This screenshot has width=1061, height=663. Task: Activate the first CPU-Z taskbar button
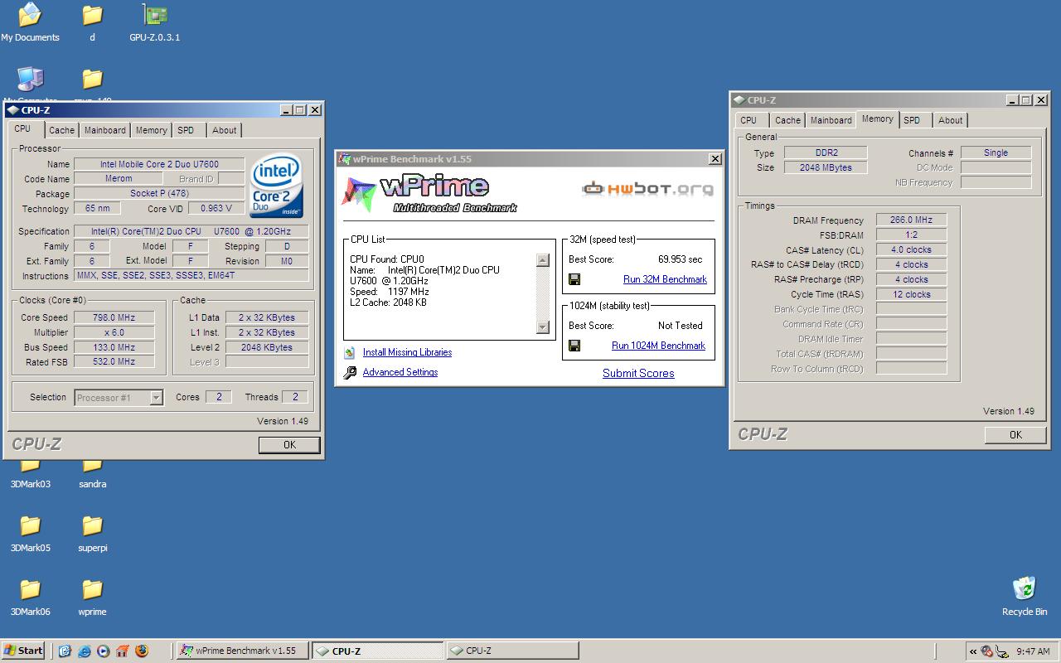(x=377, y=651)
